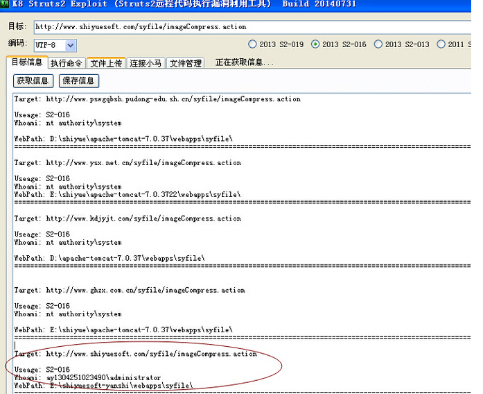The image size is (483, 394).
Task: Switch to the 目标信息 tab
Action: 27,62
